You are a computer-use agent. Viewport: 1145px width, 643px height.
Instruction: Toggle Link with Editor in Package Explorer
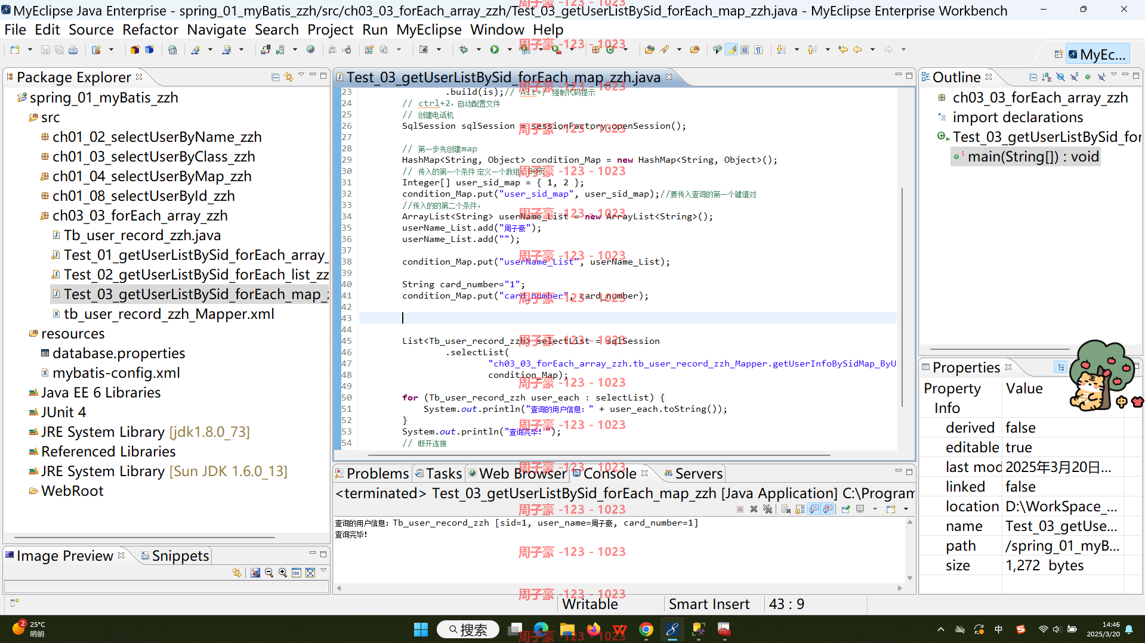coord(289,77)
